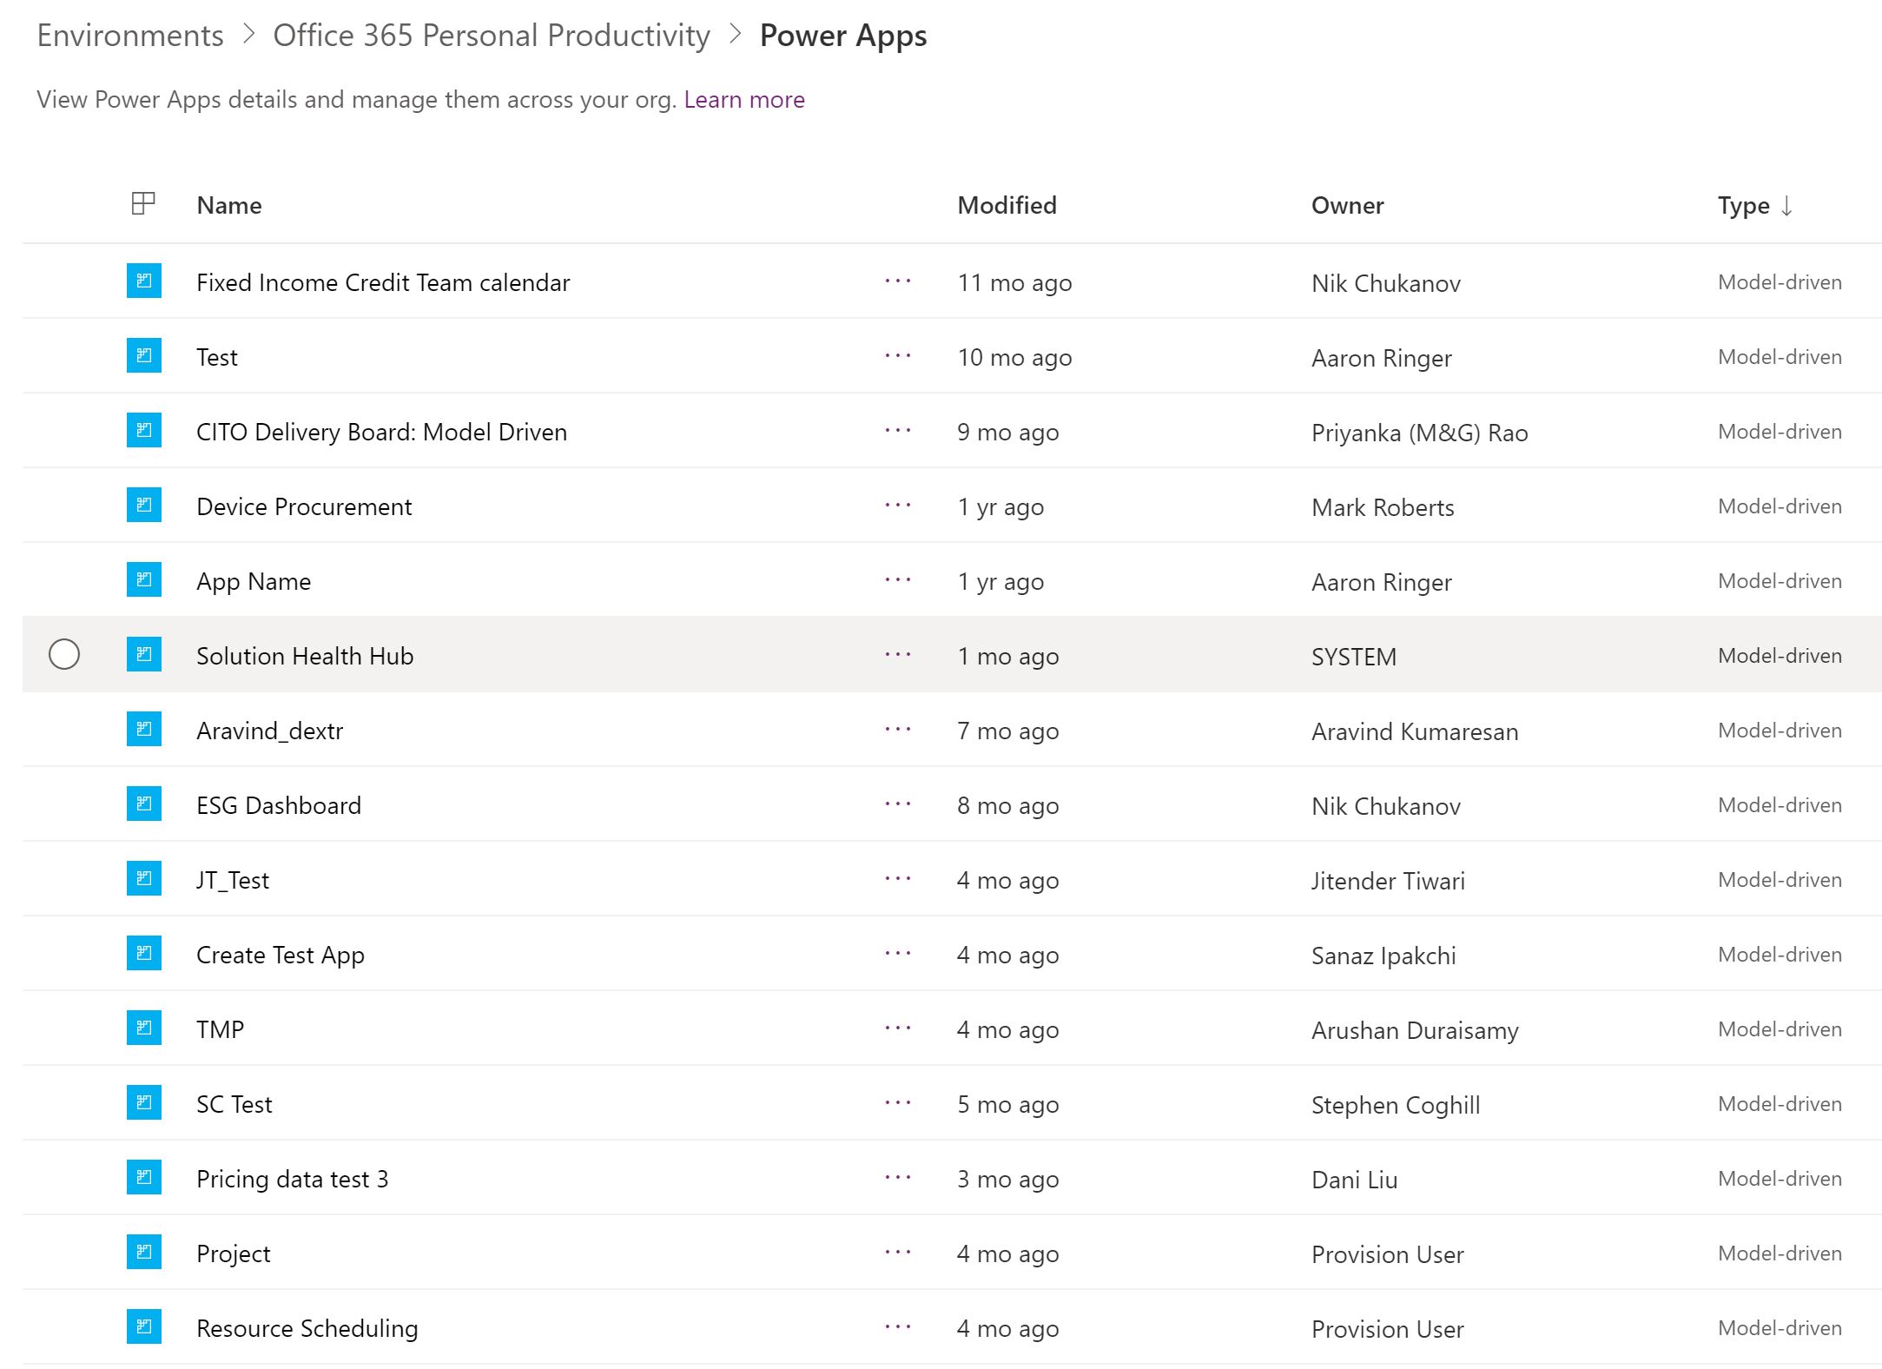
Task: Open the more actions menu for Solution Health Hub
Action: click(896, 655)
